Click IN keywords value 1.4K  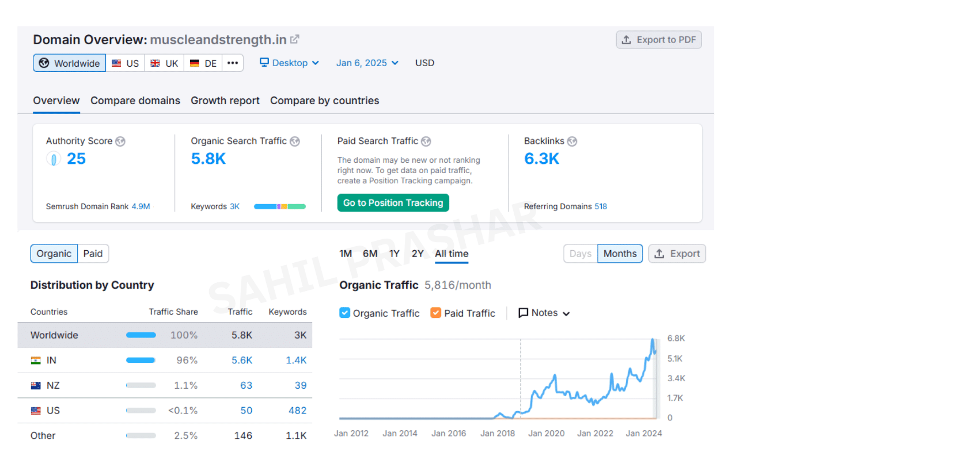[x=296, y=361]
